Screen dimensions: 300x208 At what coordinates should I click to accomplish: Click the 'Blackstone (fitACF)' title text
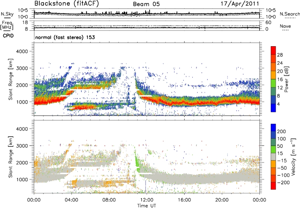(67, 4)
